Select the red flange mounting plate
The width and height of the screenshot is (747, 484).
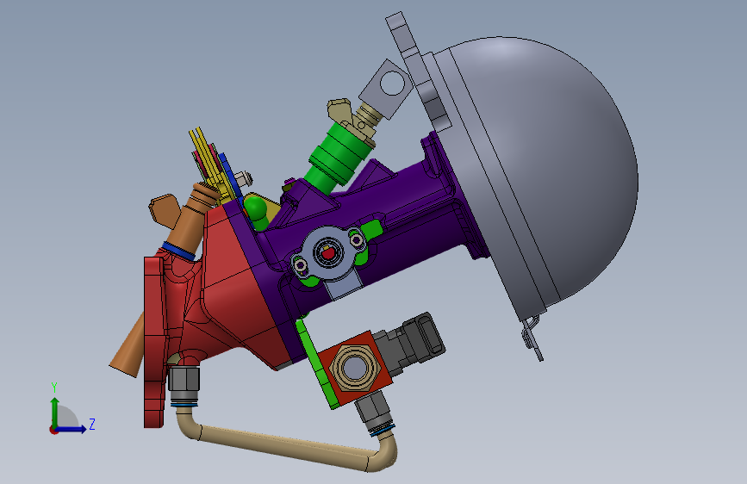[x=154, y=342]
